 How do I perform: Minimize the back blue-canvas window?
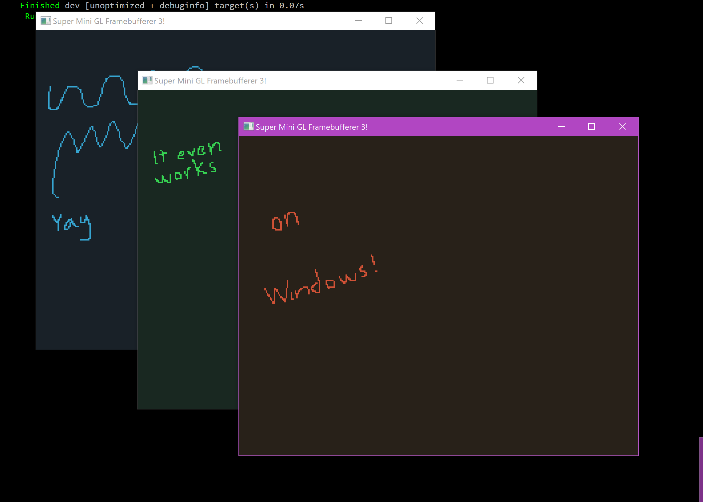[x=358, y=21]
